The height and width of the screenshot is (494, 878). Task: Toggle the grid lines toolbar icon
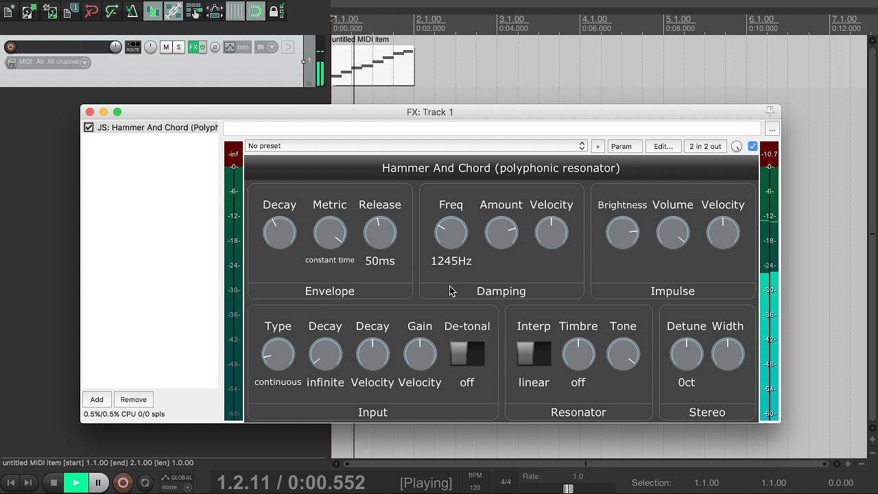[235, 12]
